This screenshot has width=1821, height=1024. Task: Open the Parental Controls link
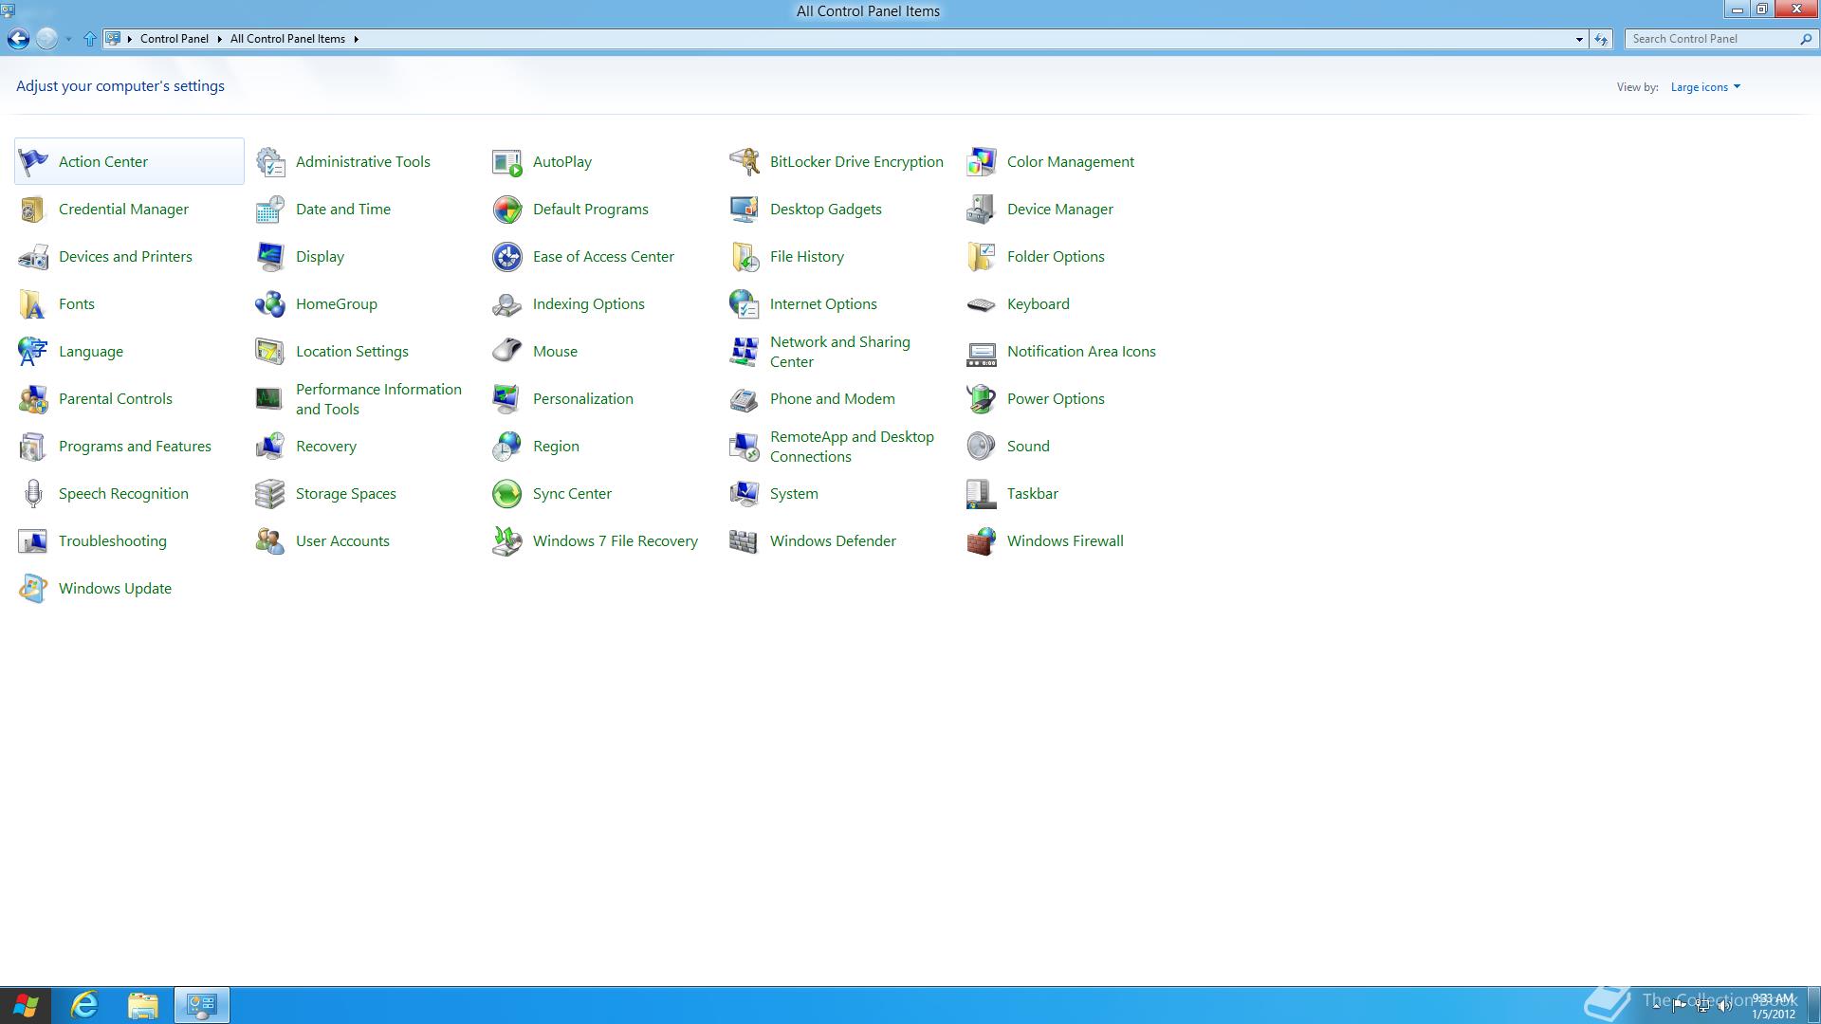(115, 399)
